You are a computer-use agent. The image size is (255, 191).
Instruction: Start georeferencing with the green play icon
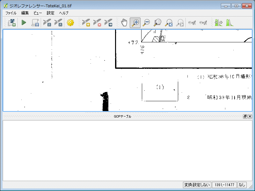point(24,23)
